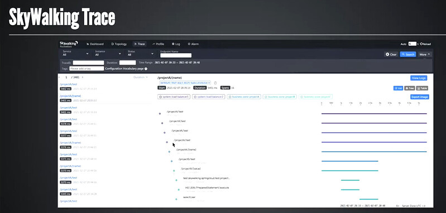Viewport: 446px width, 213px height.
Task: Go to next trace list page arrow
Action: pyautogui.click(x=83, y=78)
